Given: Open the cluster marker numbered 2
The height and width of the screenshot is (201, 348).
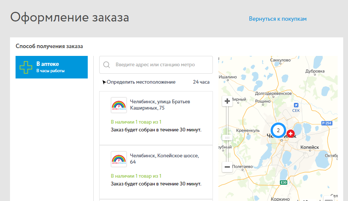Looking at the screenshot, I should click(x=278, y=130).
